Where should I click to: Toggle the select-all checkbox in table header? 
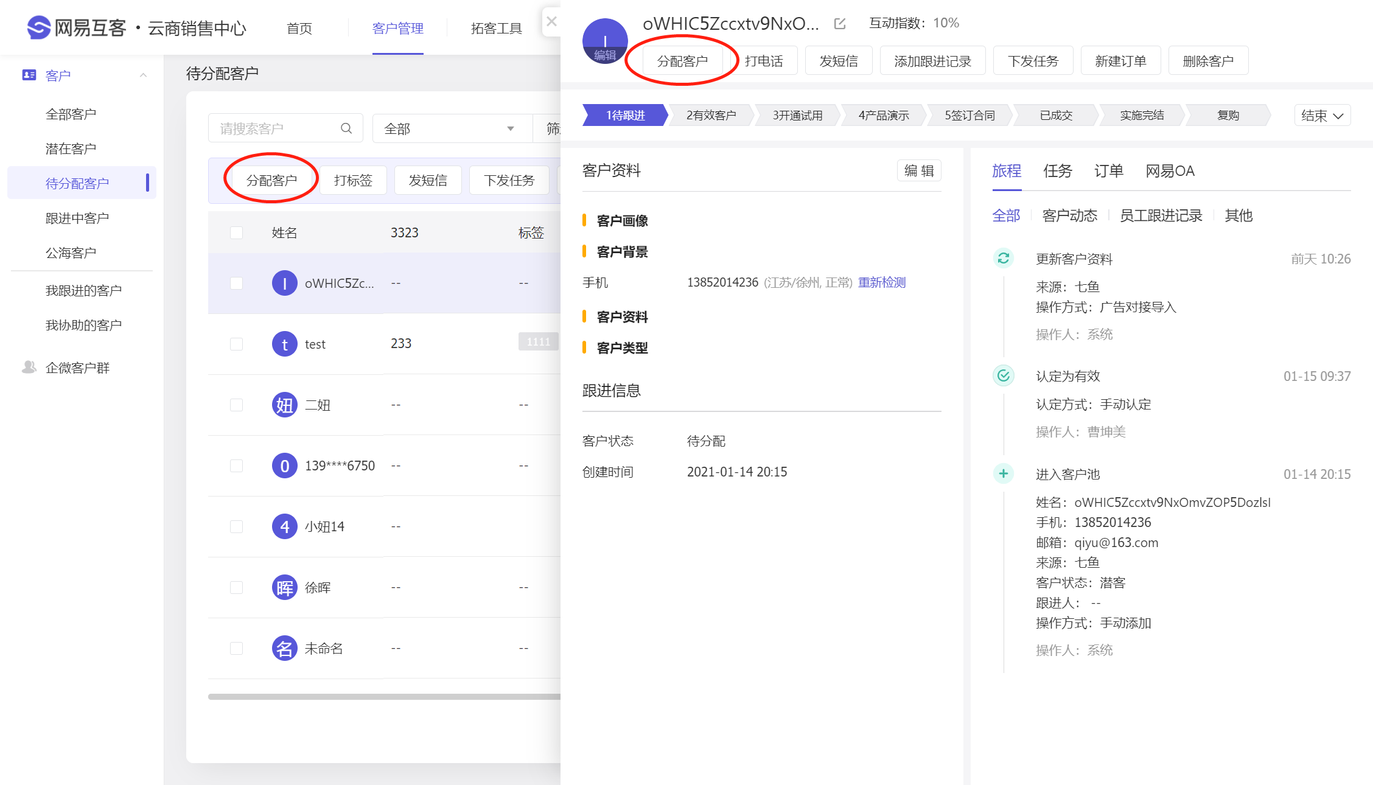click(x=236, y=232)
